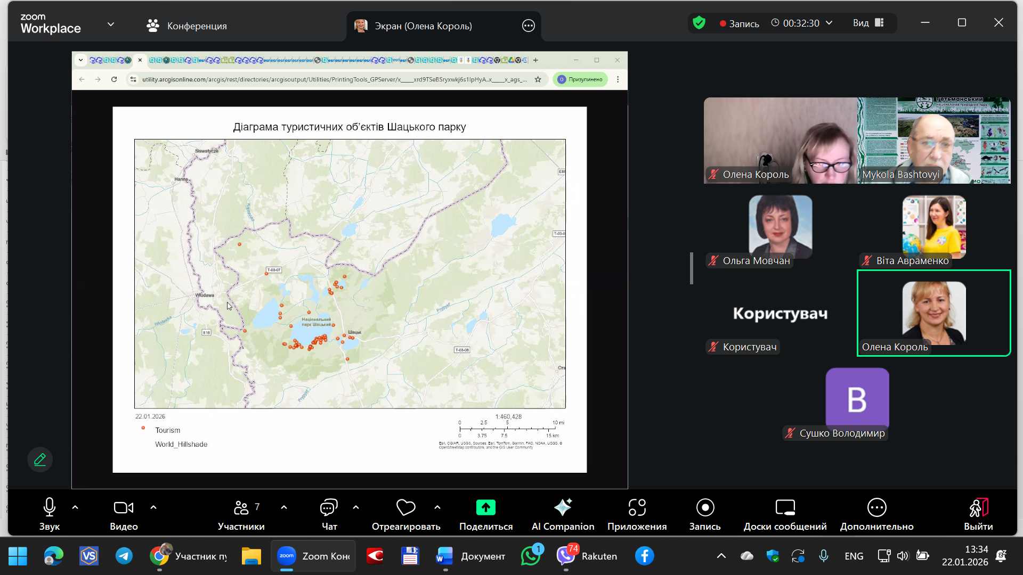This screenshot has height=575, width=1023.
Task: Open the Участники participants list
Action: (241, 514)
